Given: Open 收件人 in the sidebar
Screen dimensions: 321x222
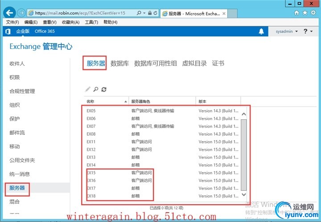Looking at the screenshot, I should click(x=17, y=64).
